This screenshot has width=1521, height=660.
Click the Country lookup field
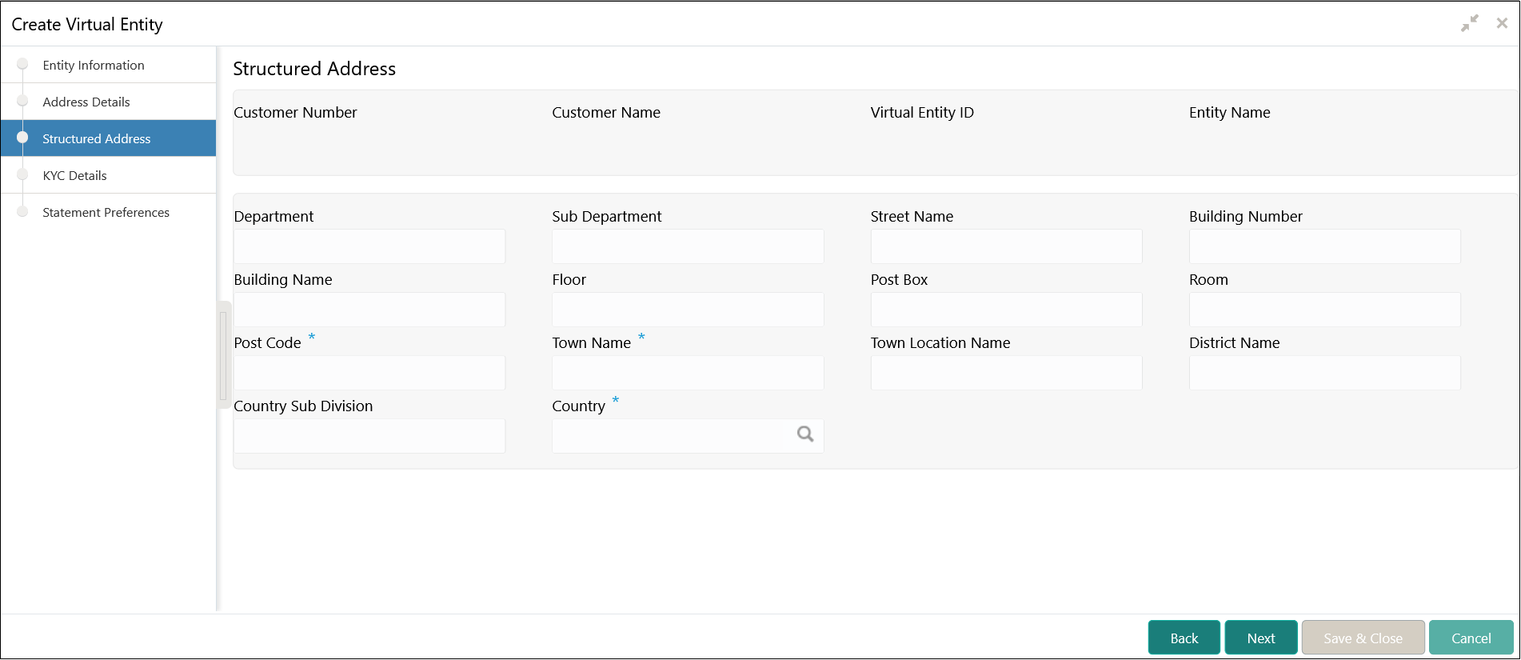point(672,436)
